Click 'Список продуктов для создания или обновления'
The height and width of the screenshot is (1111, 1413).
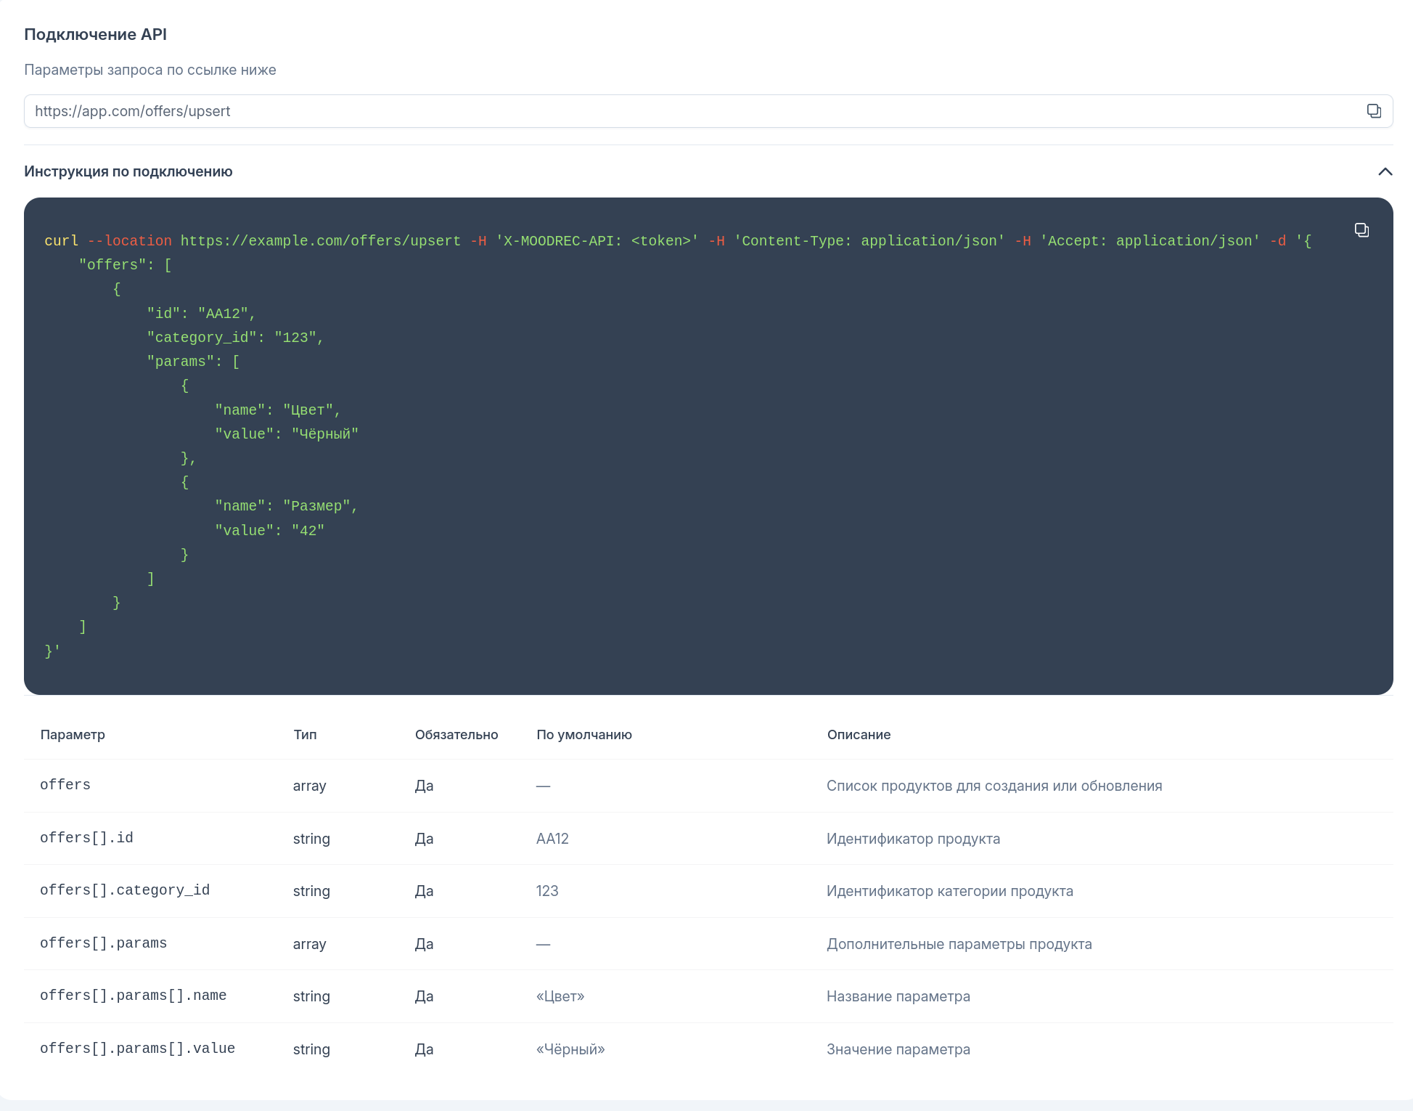click(x=994, y=786)
